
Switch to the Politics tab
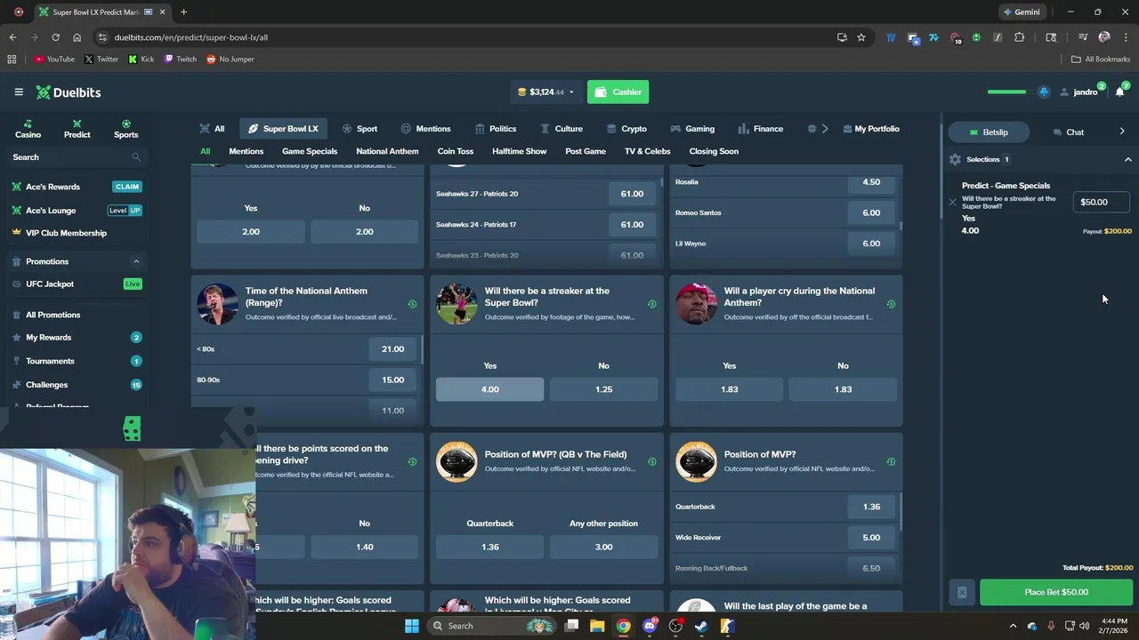(496, 129)
